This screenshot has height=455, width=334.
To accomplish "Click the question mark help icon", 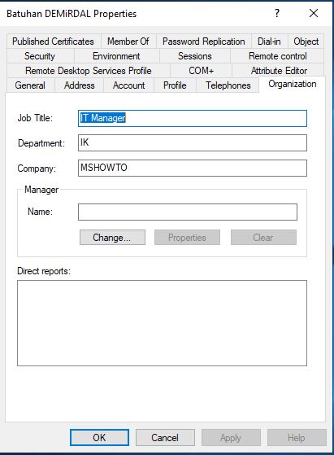I will [x=277, y=13].
